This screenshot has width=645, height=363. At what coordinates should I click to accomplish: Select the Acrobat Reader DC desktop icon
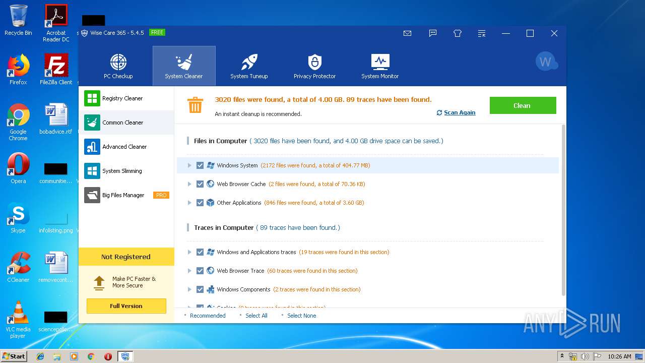click(56, 23)
